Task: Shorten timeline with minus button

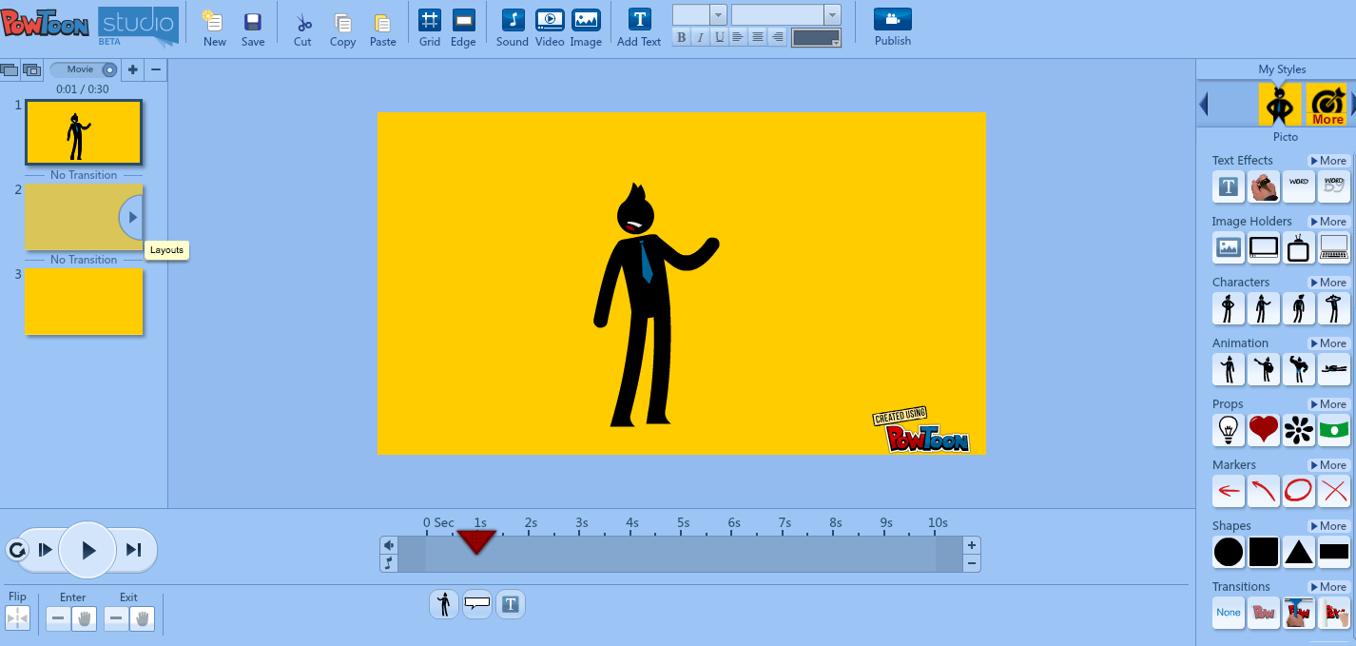Action: [972, 563]
